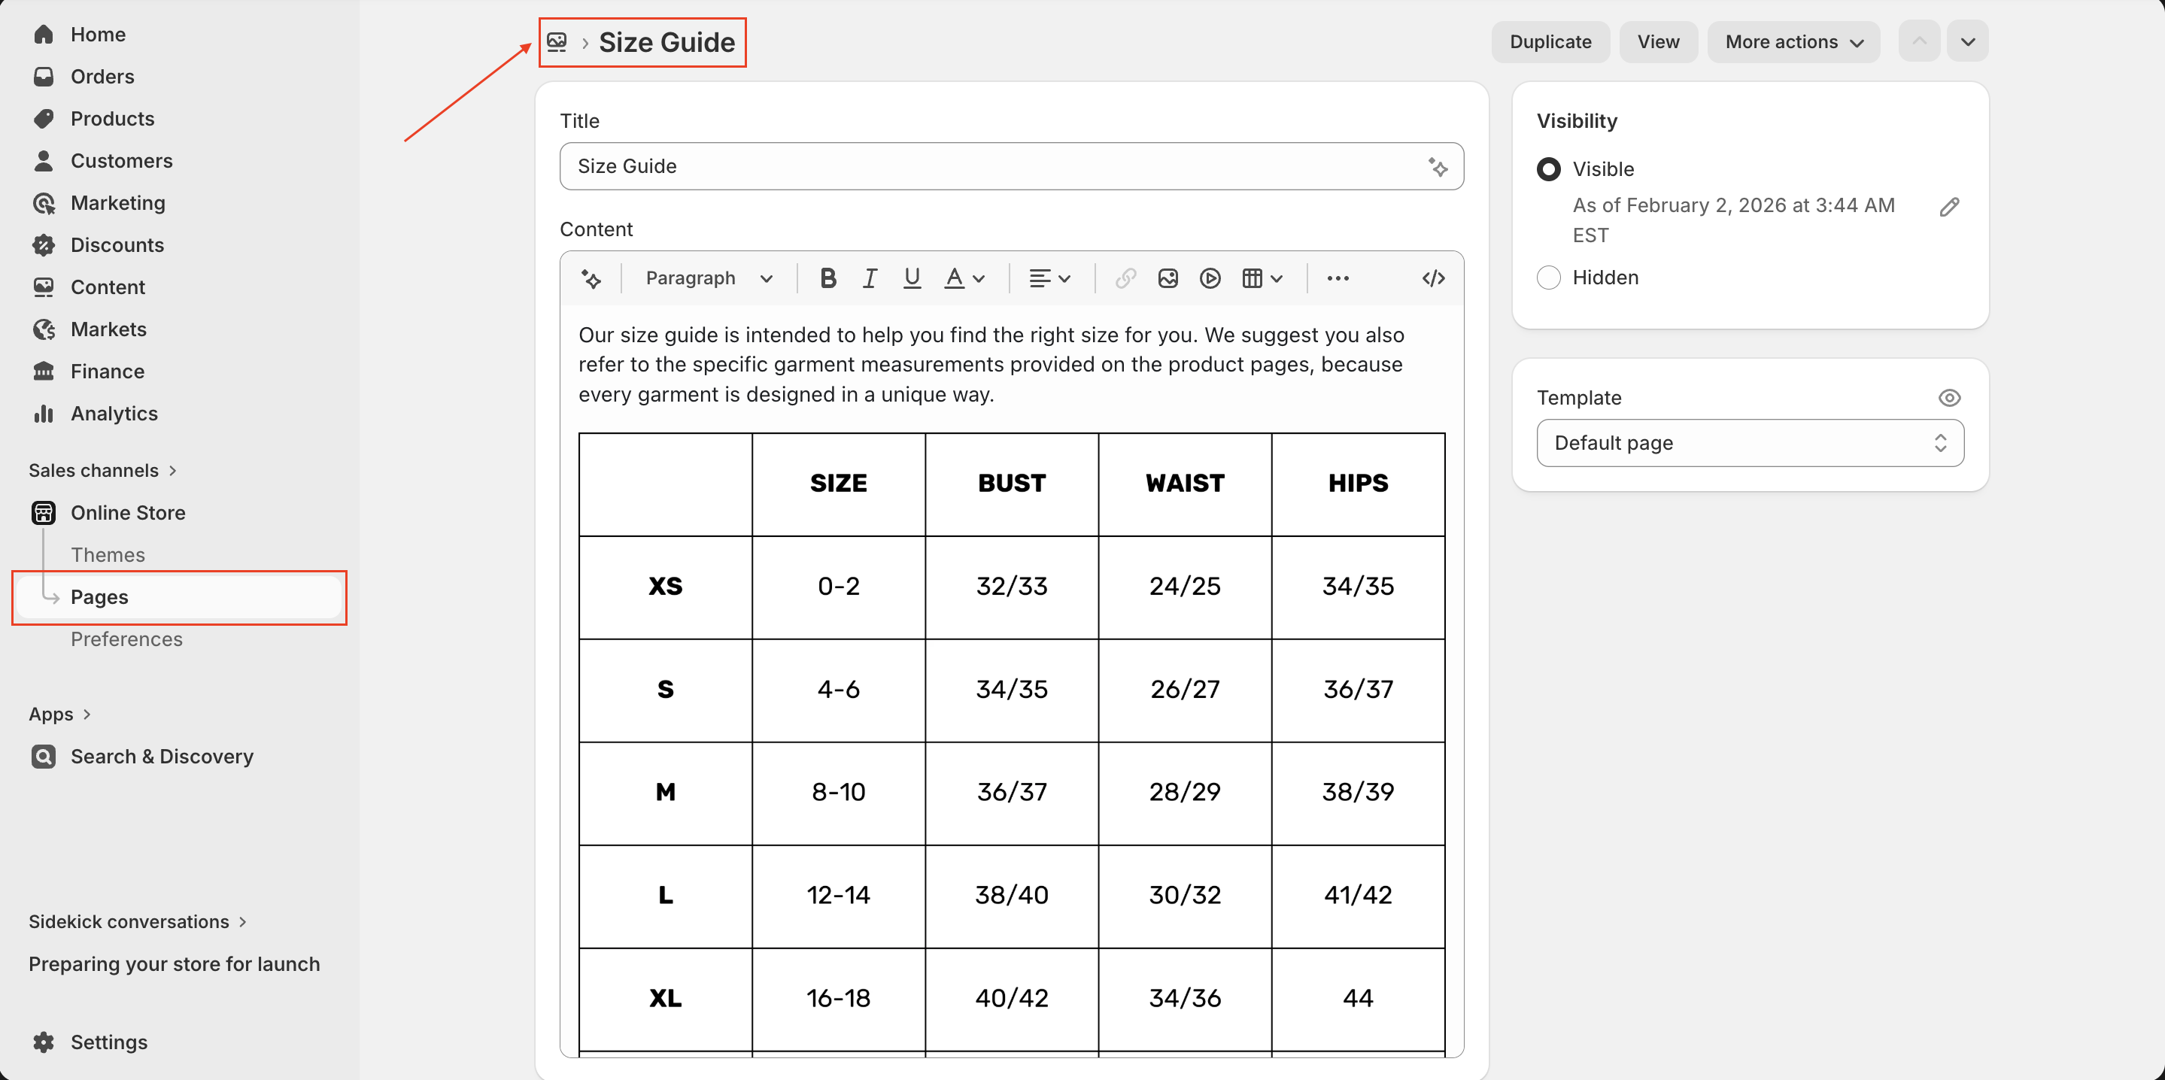Select the Visible radio button
Image resolution: width=2165 pixels, height=1080 pixels.
1548,169
